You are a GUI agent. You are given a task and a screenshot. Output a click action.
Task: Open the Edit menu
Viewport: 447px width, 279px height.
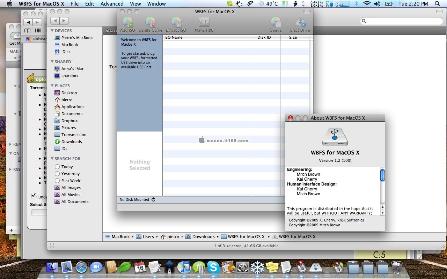click(x=89, y=4)
